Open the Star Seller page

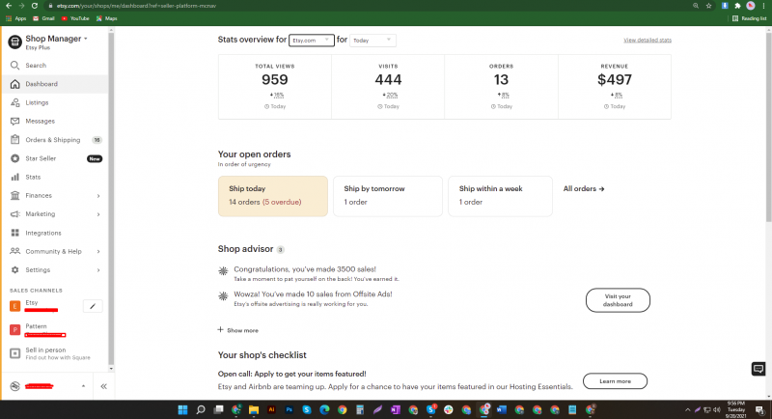tap(41, 158)
